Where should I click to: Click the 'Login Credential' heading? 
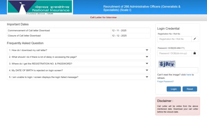coord(168,28)
